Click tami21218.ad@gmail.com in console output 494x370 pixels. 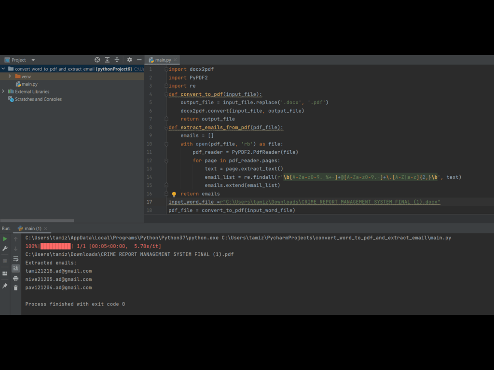(x=58, y=271)
